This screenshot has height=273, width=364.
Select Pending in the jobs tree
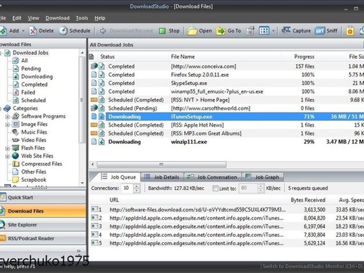tap(31, 69)
